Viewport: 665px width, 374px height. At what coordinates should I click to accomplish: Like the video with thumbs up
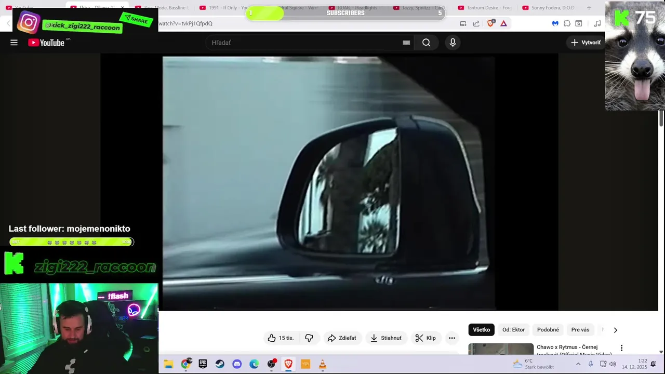281,338
